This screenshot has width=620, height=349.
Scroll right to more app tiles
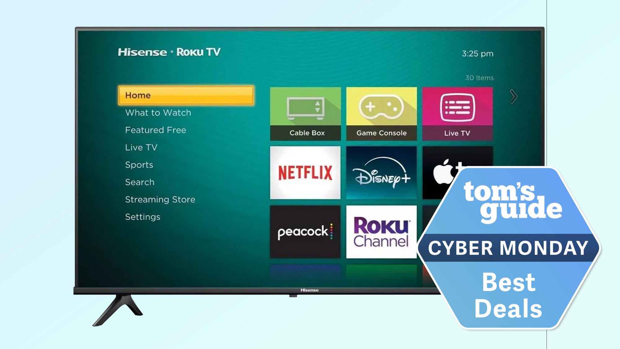[514, 97]
